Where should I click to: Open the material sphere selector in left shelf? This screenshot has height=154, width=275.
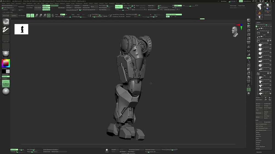6,54
